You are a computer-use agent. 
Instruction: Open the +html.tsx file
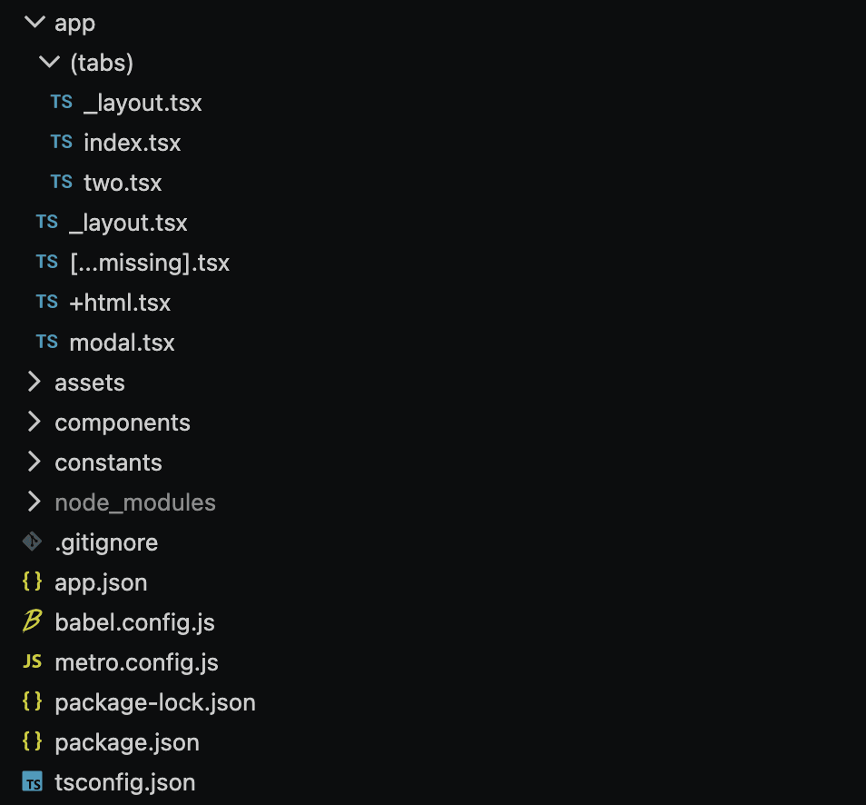(118, 302)
